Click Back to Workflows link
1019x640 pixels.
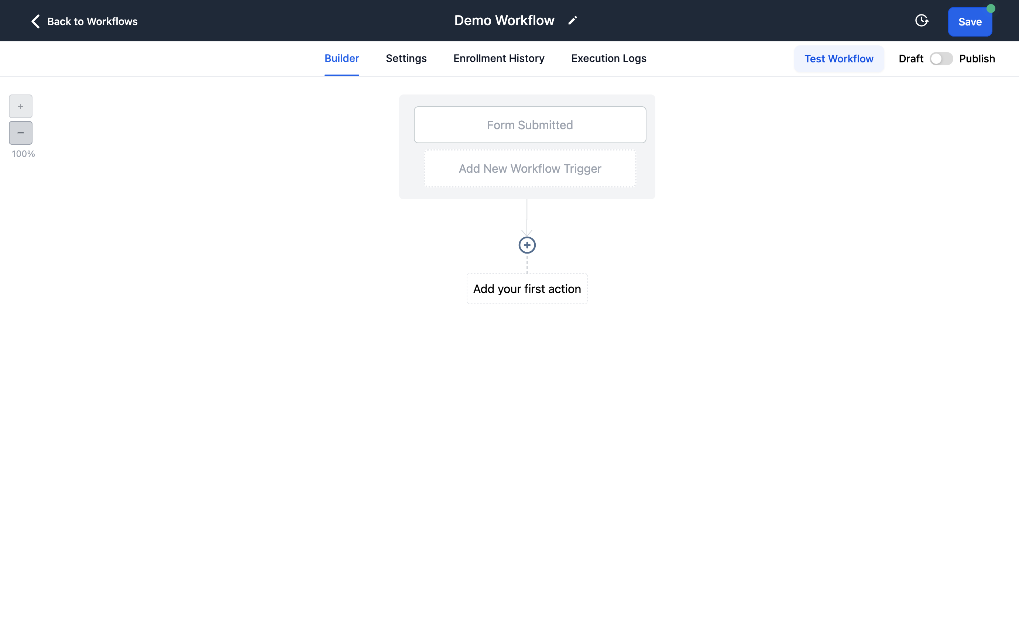point(92,21)
